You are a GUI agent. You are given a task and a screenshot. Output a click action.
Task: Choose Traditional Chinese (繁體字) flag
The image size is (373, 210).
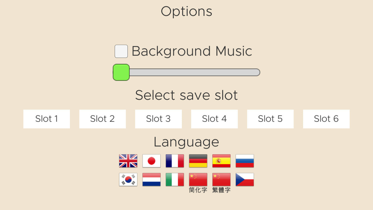point(221,180)
